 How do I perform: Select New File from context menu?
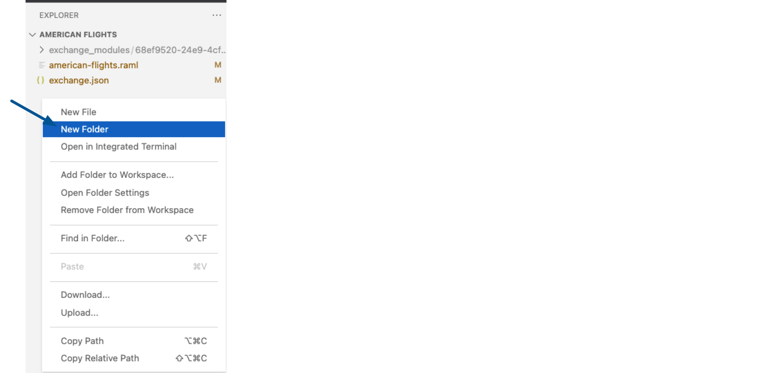(x=78, y=112)
